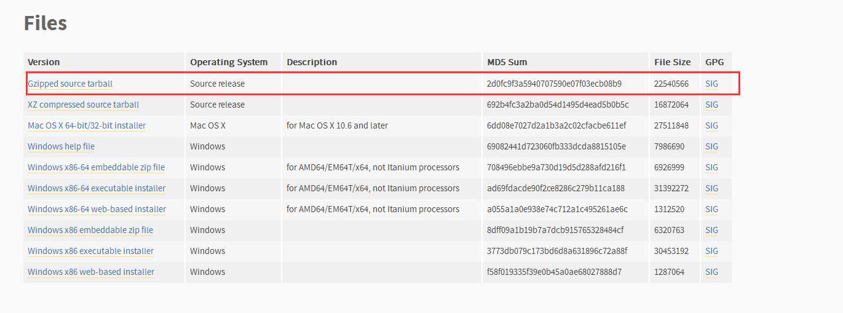The height and width of the screenshot is (313, 843).
Task: Open the Gzipped source tarball link
Action: [70, 84]
